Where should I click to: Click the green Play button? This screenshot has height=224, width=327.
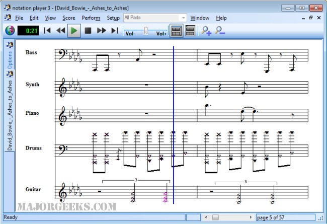(74, 31)
